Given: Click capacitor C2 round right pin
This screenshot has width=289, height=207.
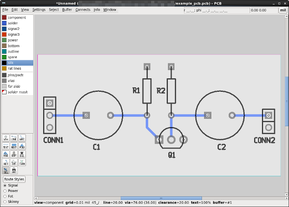Looking at the screenshot, I should (232, 115).
